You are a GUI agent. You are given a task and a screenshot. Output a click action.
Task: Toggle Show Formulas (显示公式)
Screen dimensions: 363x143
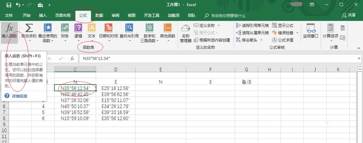283,25
